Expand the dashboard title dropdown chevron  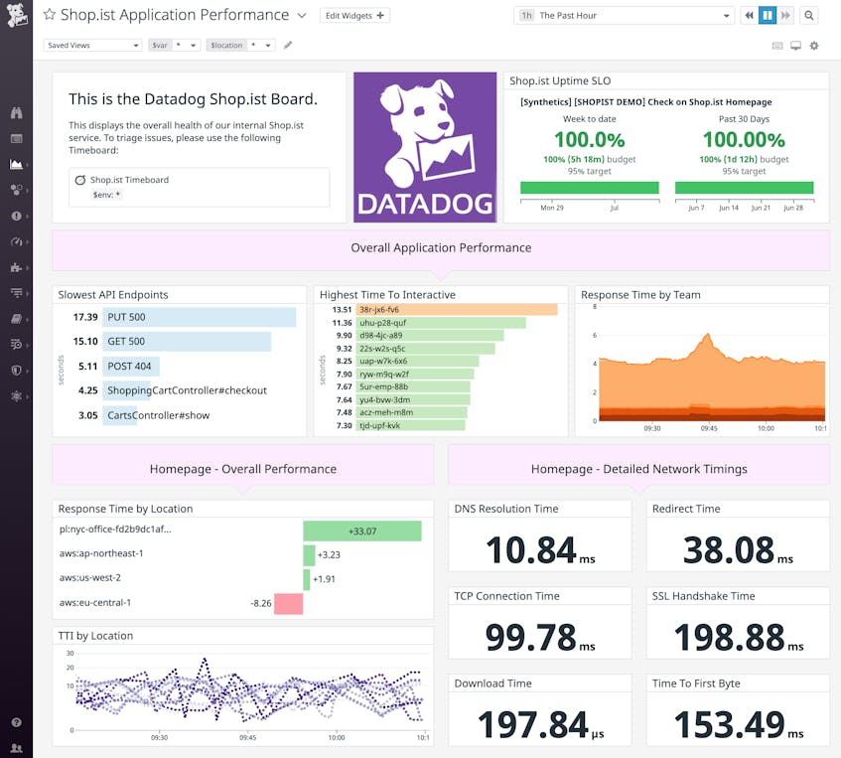pos(302,16)
